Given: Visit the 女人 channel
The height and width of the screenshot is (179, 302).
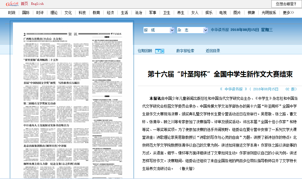Looking at the screenshot, I should (x=195, y=13).
